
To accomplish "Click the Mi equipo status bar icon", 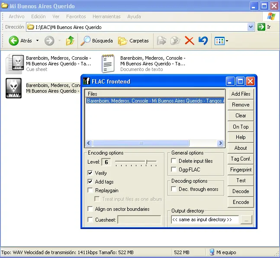I will 212,252.
